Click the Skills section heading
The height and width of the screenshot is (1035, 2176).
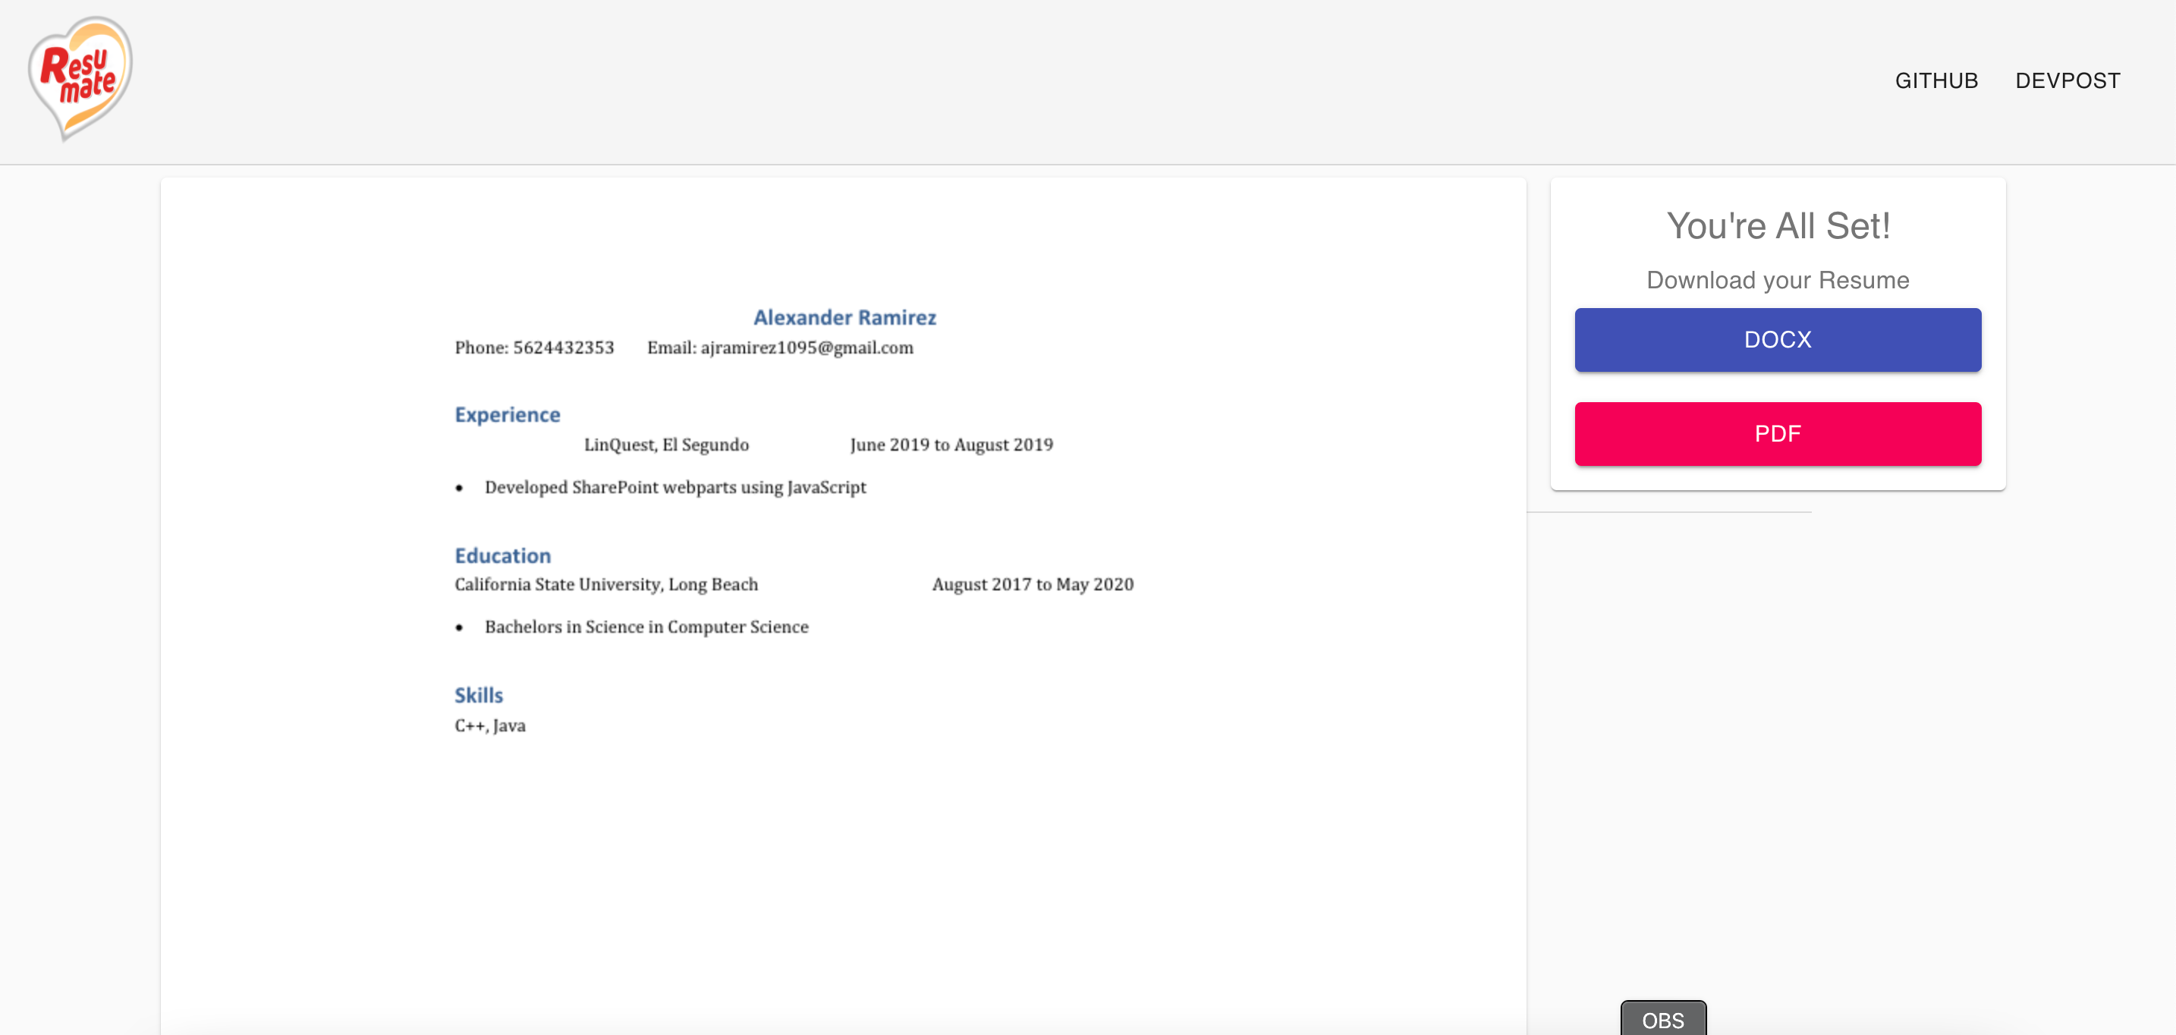click(x=478, y=695)
